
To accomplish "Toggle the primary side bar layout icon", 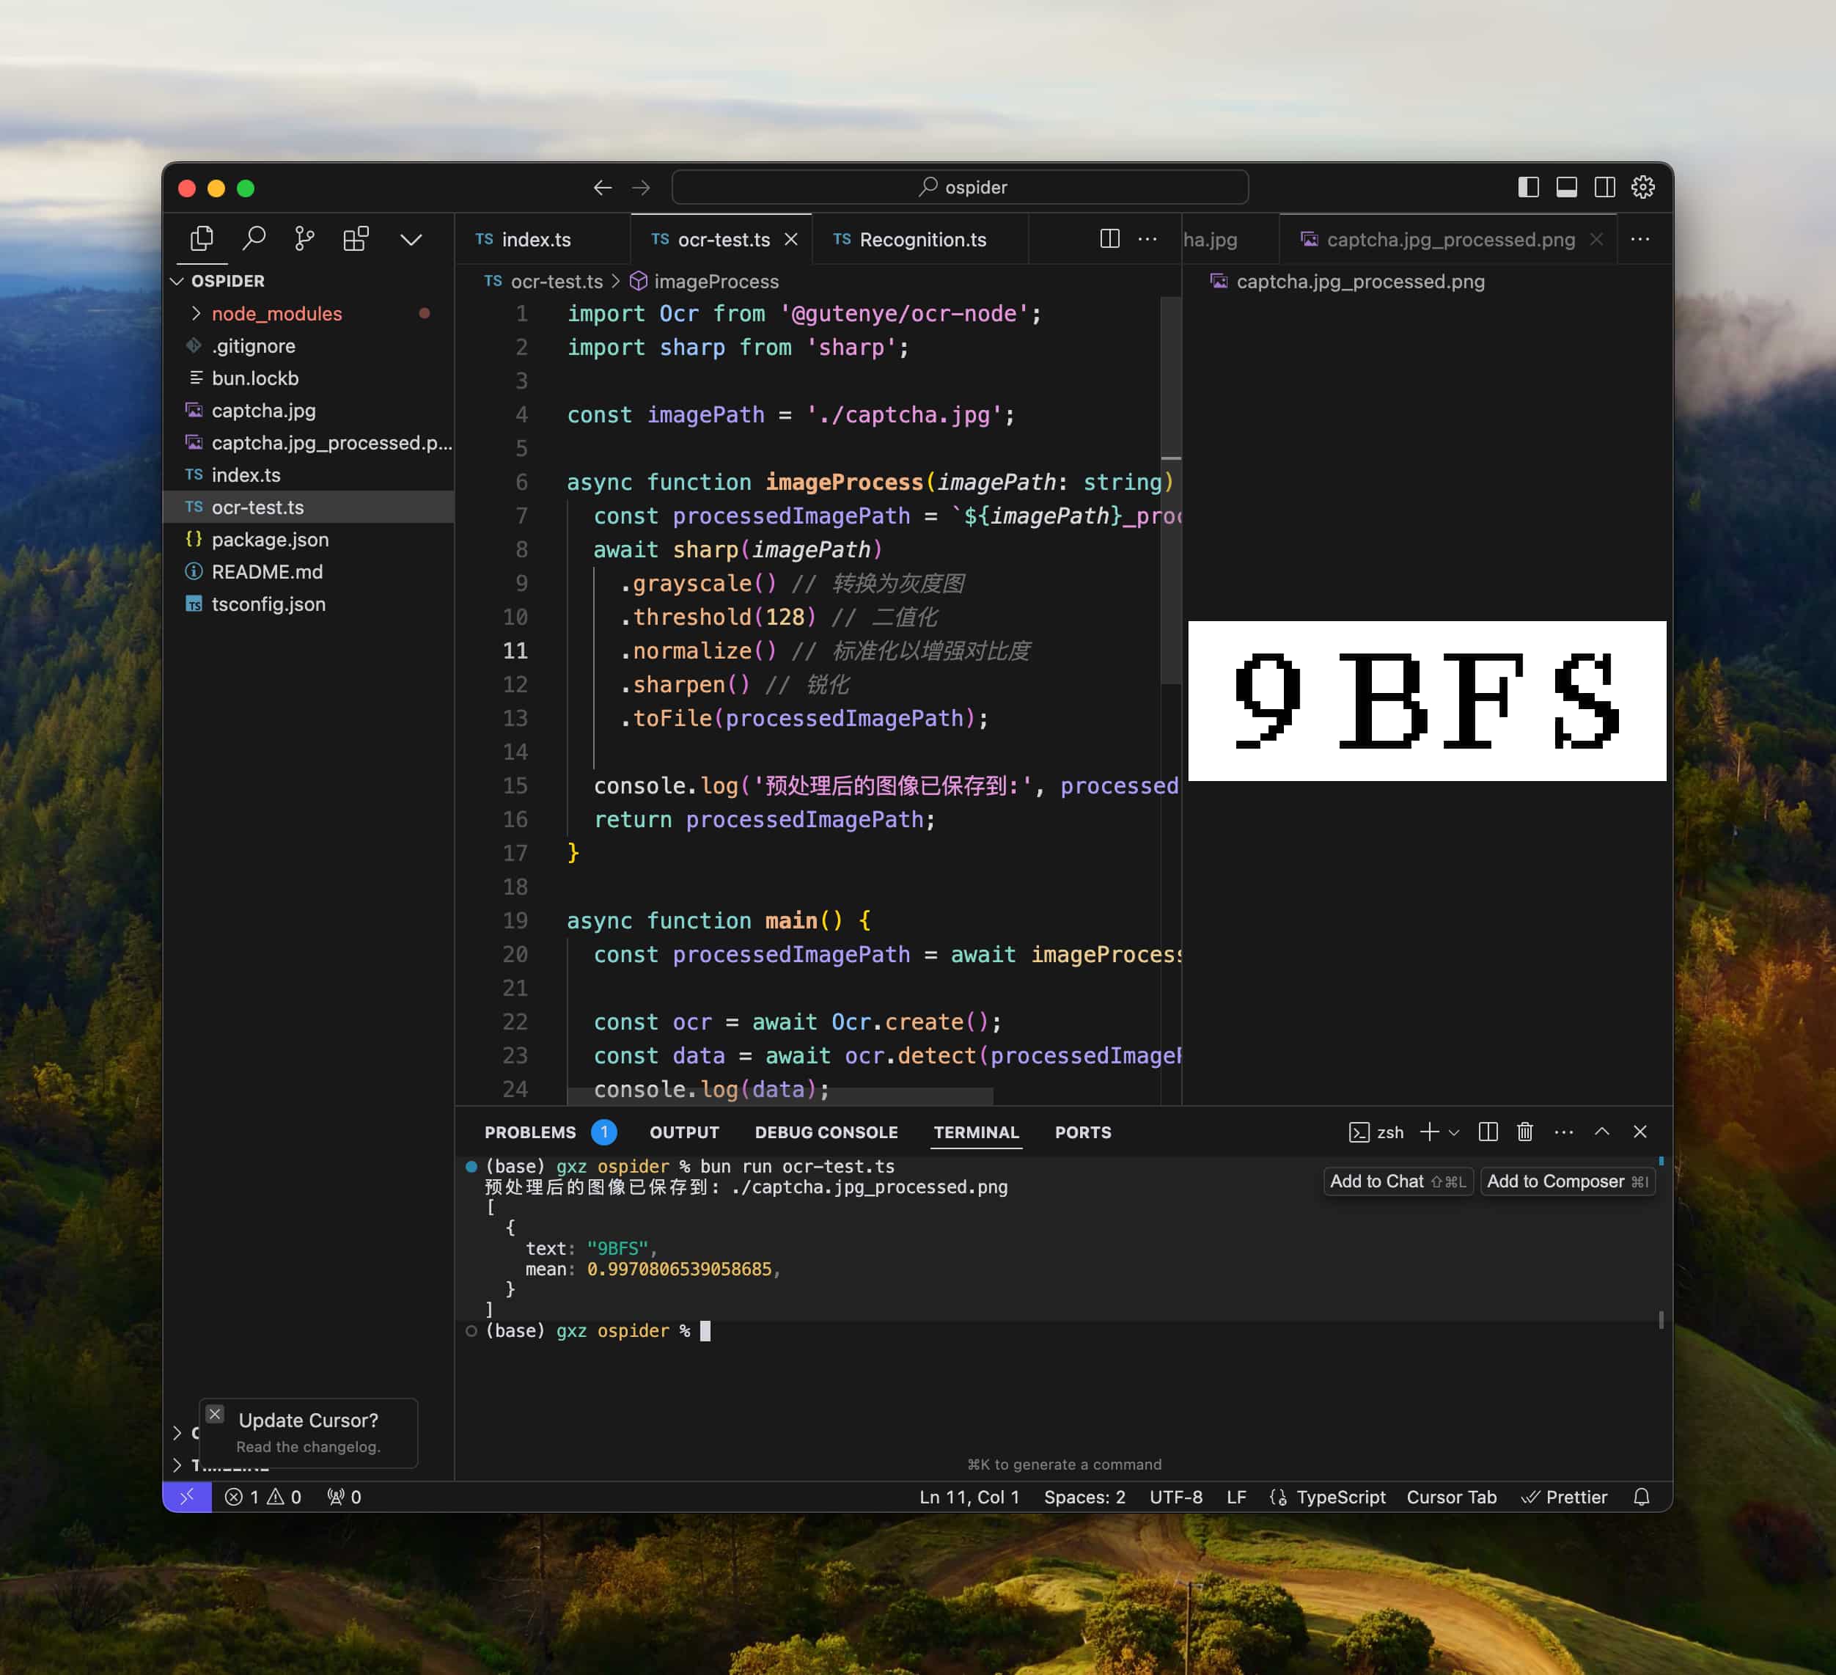I will click(1528, 187).
